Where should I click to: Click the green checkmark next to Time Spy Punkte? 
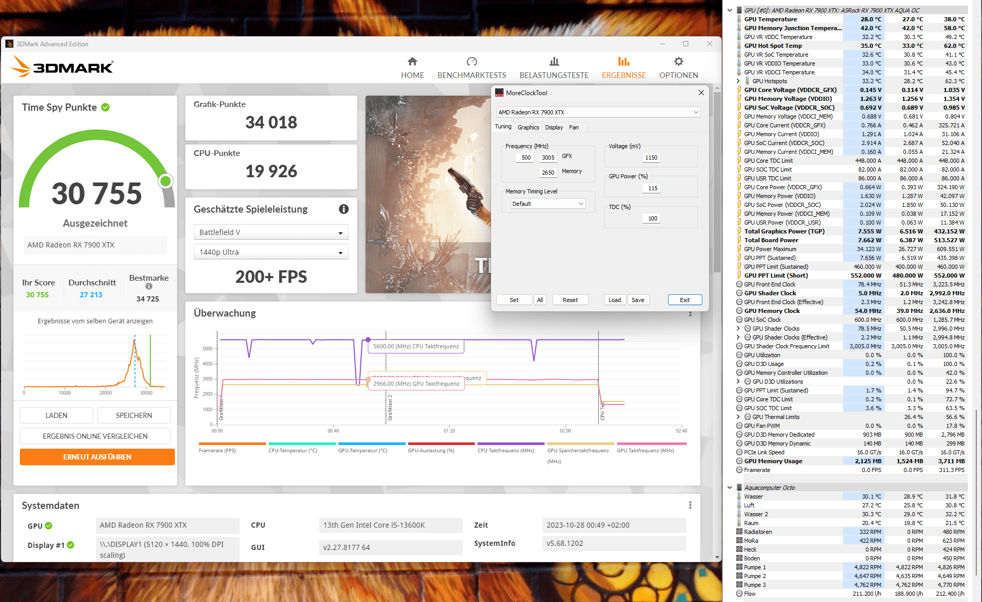click(x=105, y=107)
